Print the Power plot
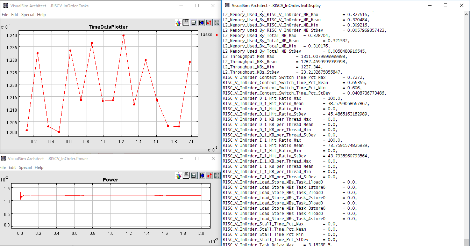This screenshot has width=470, height=246. point(194,175)
